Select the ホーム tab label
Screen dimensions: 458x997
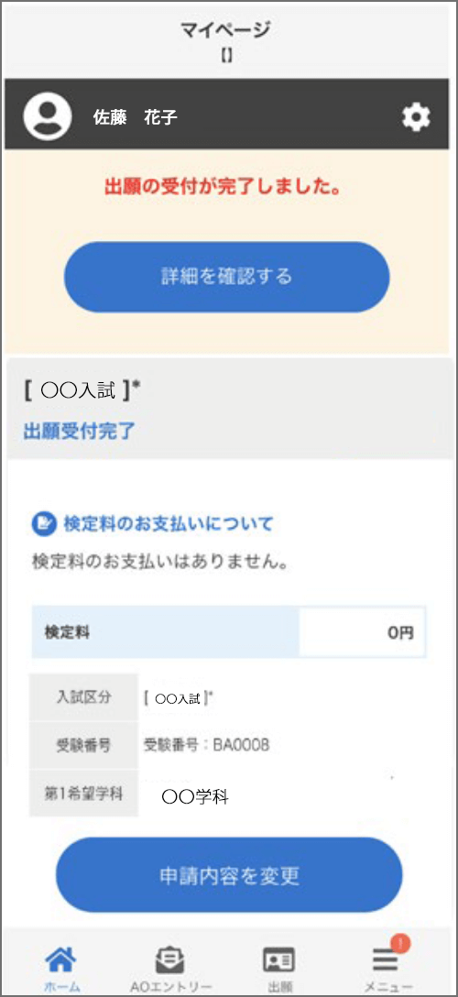tap(62, 987)
